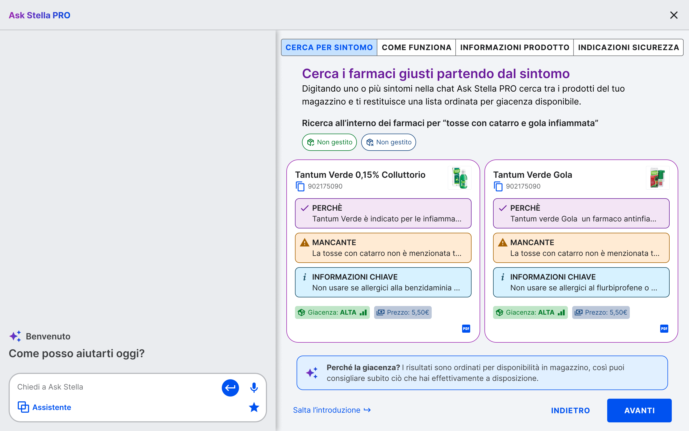Click the warning triangle on Colluttorio MANCANTE

(305, 243)
